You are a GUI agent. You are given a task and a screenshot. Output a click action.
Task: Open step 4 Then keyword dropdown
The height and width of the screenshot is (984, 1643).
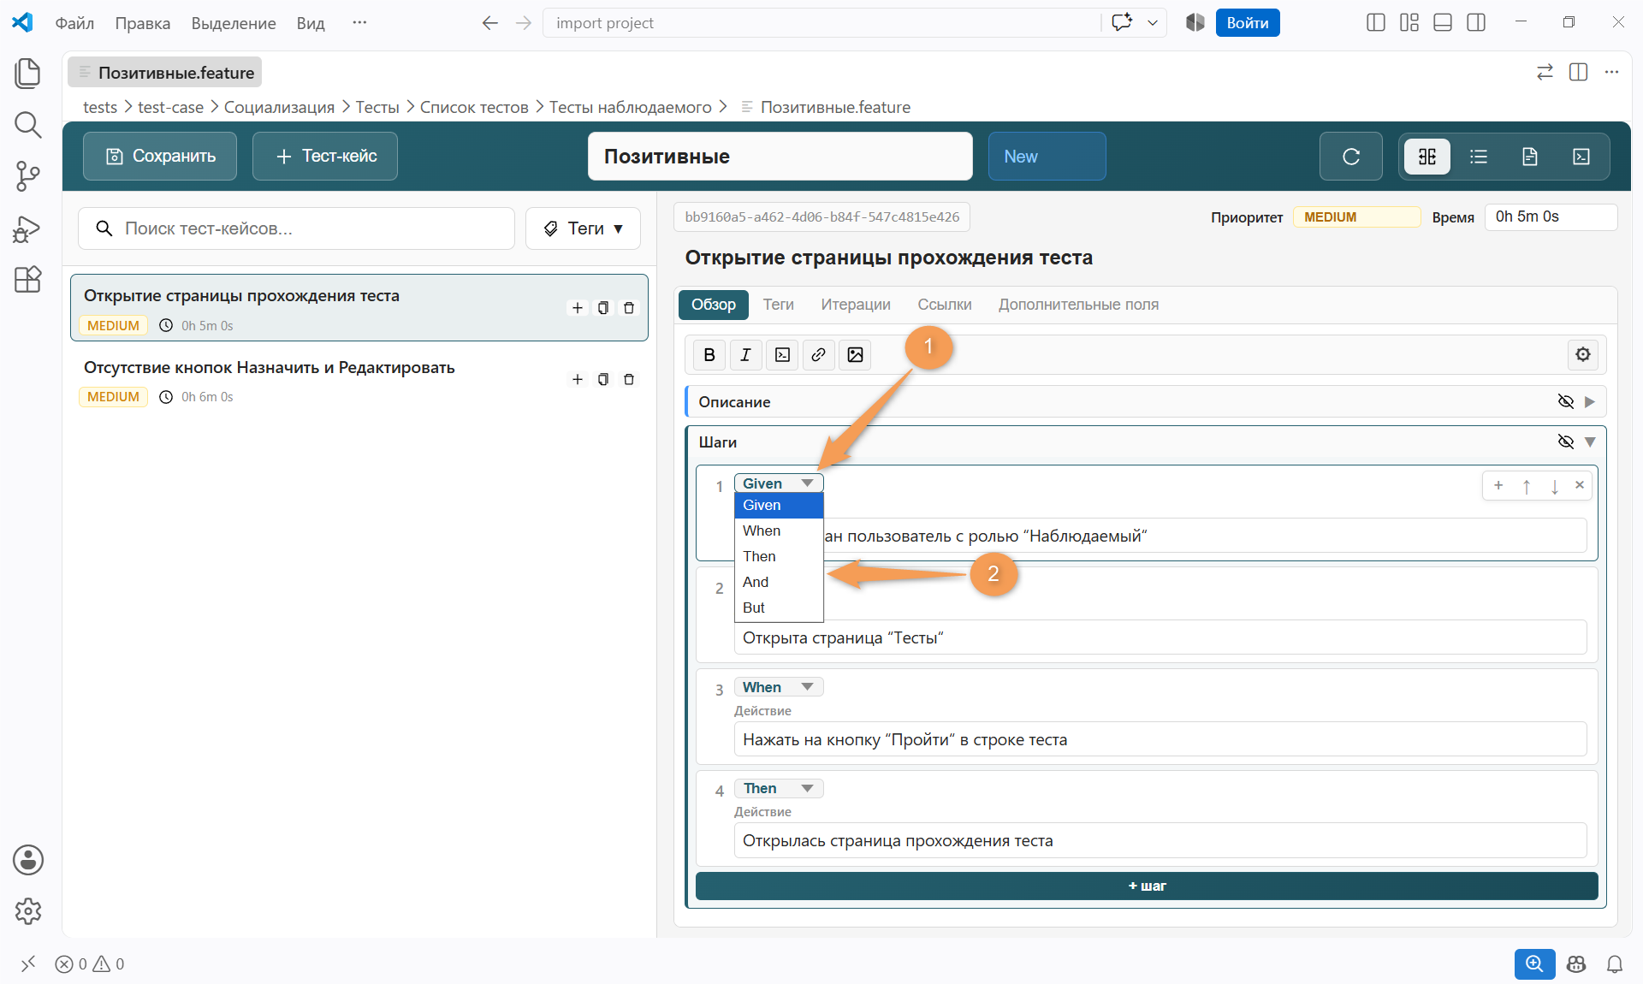pyautogui.click(x=779, y=788)
